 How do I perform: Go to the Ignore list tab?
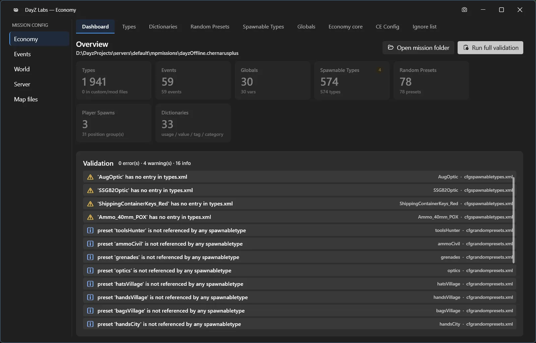pyautogui.click(x=424, y=27)
